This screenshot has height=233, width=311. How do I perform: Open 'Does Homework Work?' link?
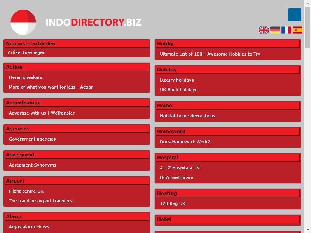tap(185, 142)
